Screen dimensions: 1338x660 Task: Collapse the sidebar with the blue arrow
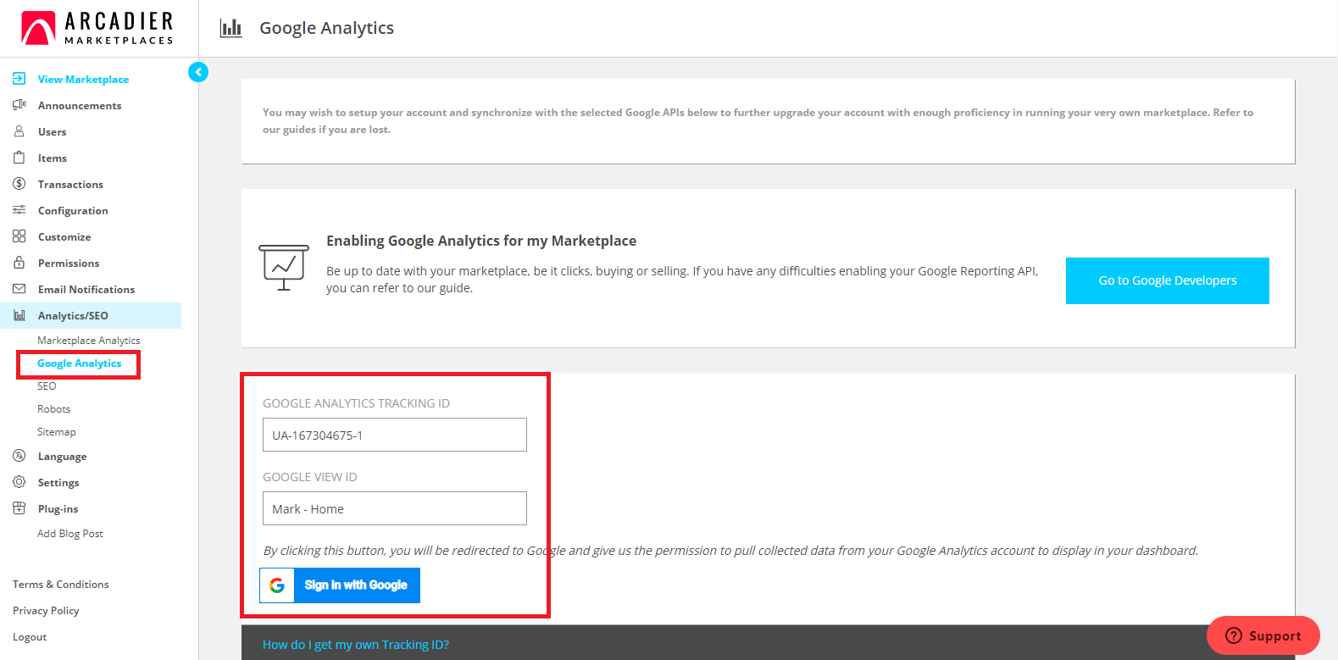198,72
